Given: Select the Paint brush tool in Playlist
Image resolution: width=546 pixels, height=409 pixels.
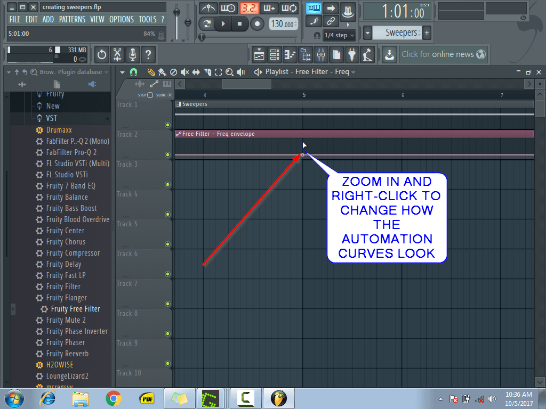Looking at the screenshot, I should tap(162, 72).
